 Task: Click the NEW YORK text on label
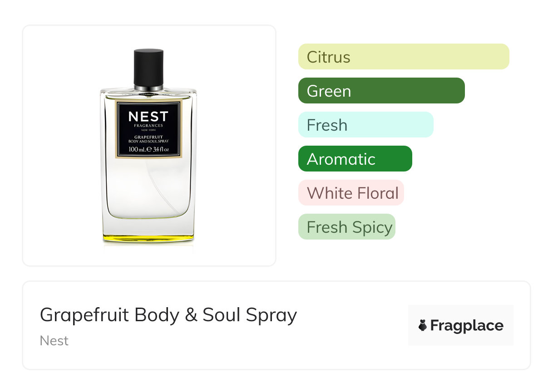pos(148,130)
